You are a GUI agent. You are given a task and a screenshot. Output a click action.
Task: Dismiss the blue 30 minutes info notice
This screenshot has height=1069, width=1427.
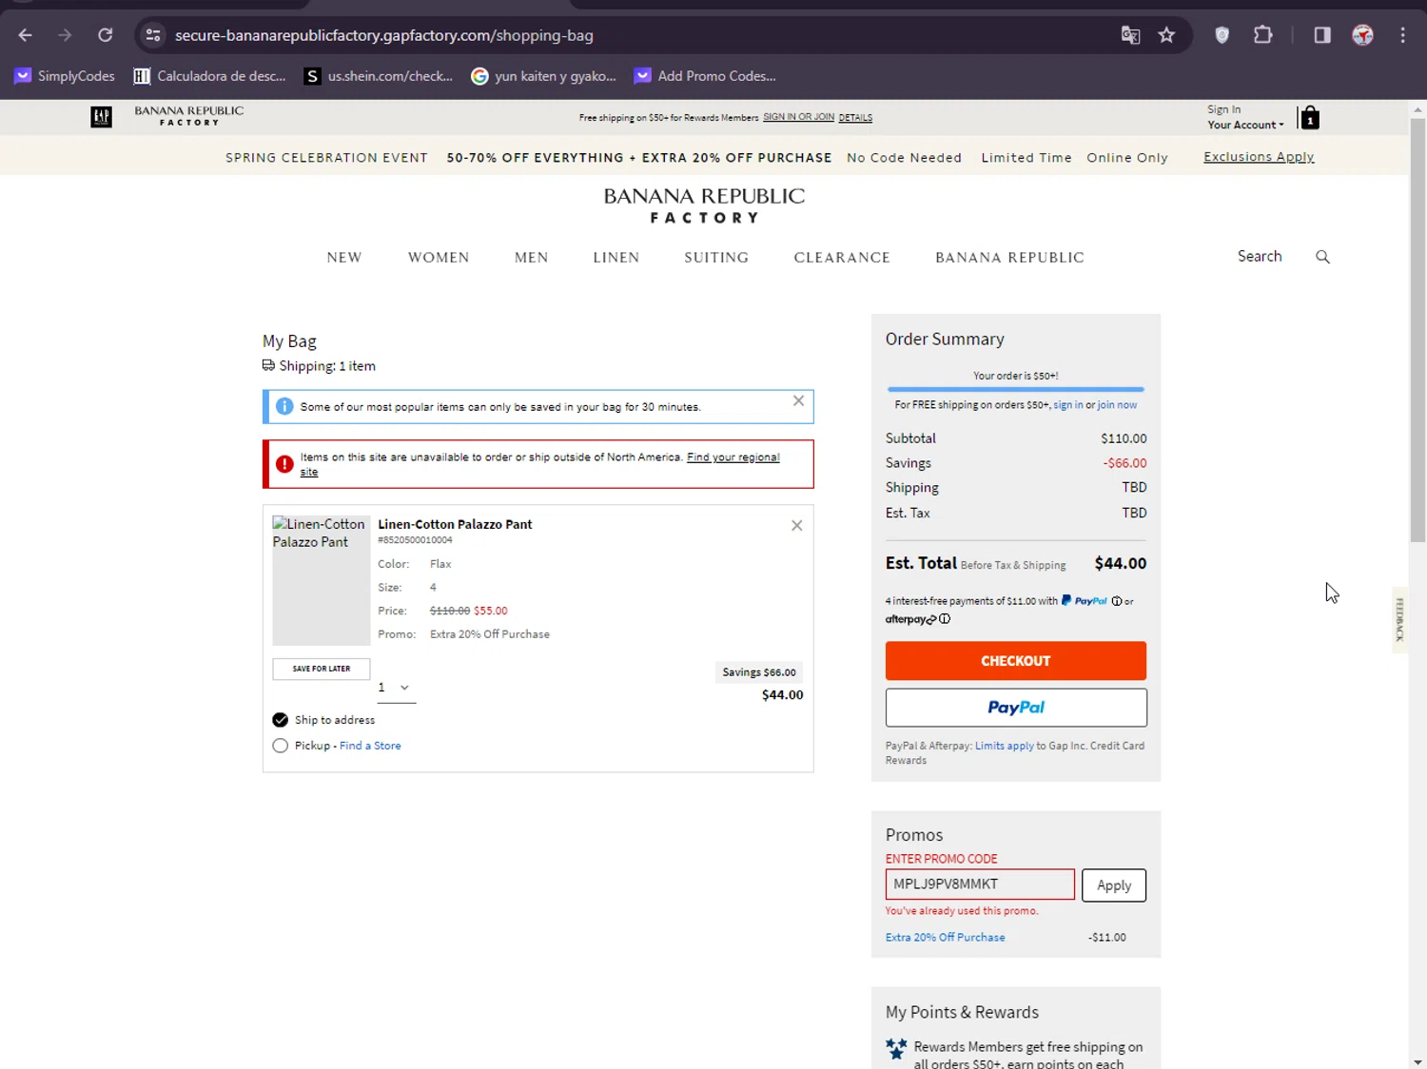[798, 401]
